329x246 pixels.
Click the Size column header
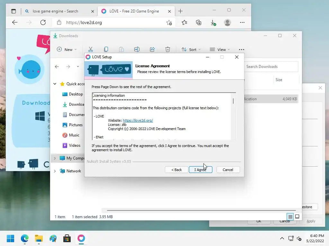pyautogui.click(x=279, y=80)
